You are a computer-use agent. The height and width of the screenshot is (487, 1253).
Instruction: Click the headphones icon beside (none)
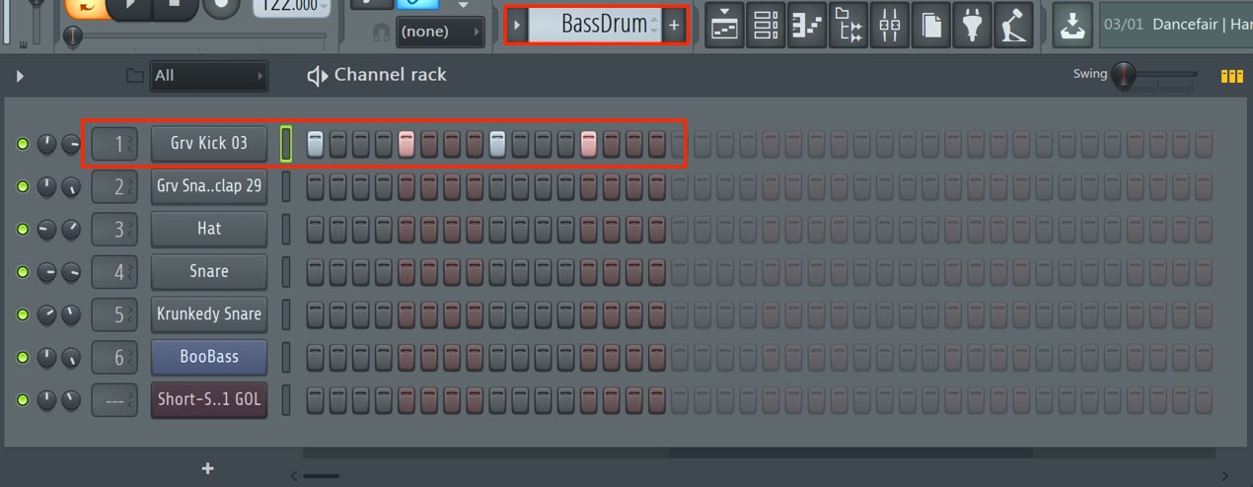380,33
